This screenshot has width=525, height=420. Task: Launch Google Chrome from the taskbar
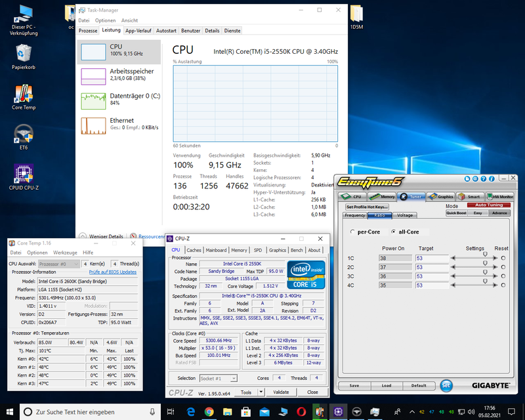(209, 411)
